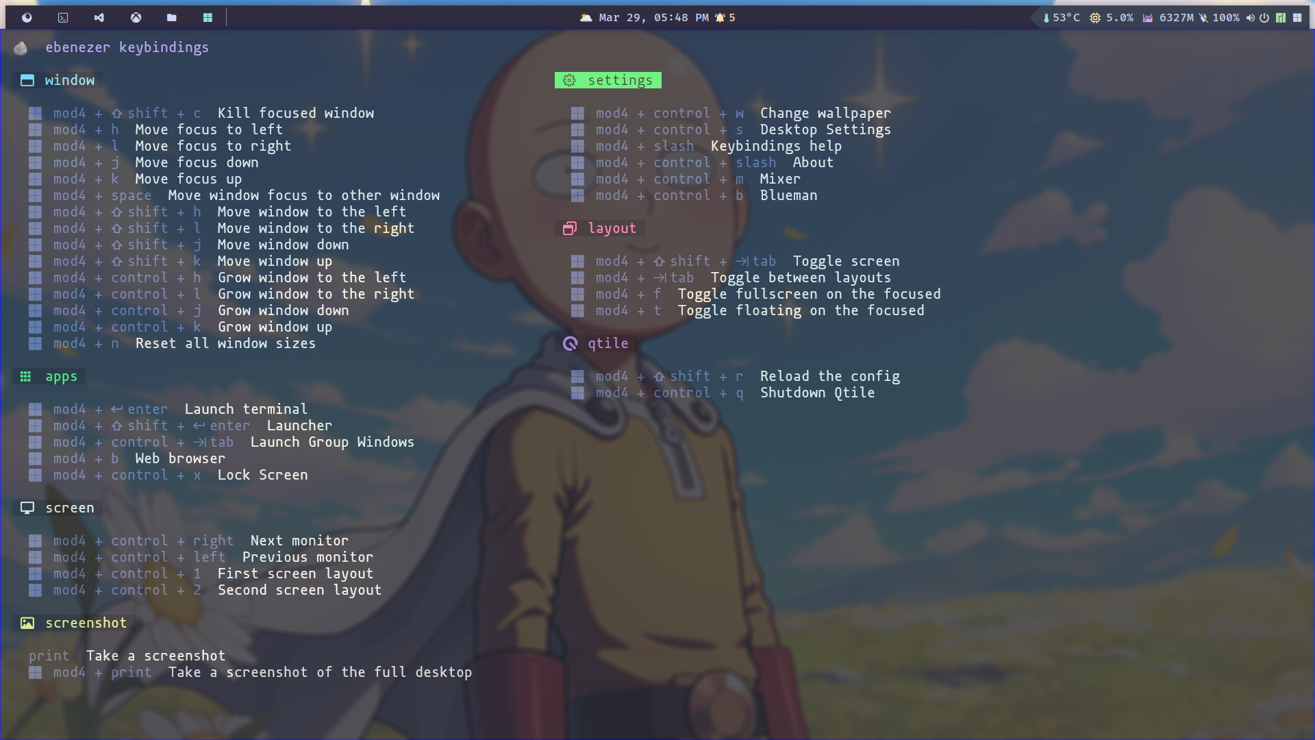Select the green grid group icon
The height and width of the screenshot is (740, 1315).
208,18
